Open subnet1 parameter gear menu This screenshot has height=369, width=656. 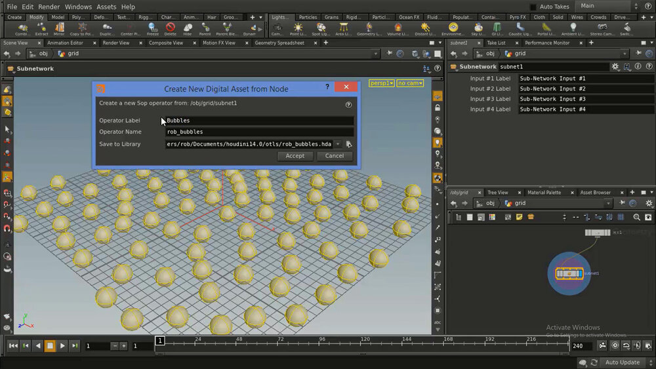(615, 67)
